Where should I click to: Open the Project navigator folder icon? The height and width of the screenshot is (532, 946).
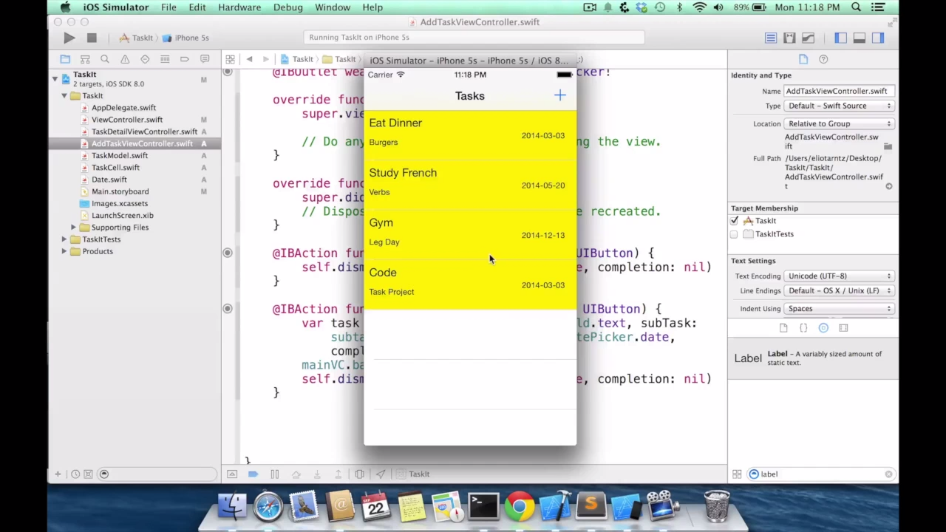[65, 59]
